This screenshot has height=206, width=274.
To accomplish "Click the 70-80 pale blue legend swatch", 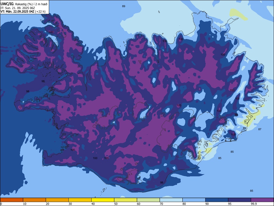I will click(171, 200).
